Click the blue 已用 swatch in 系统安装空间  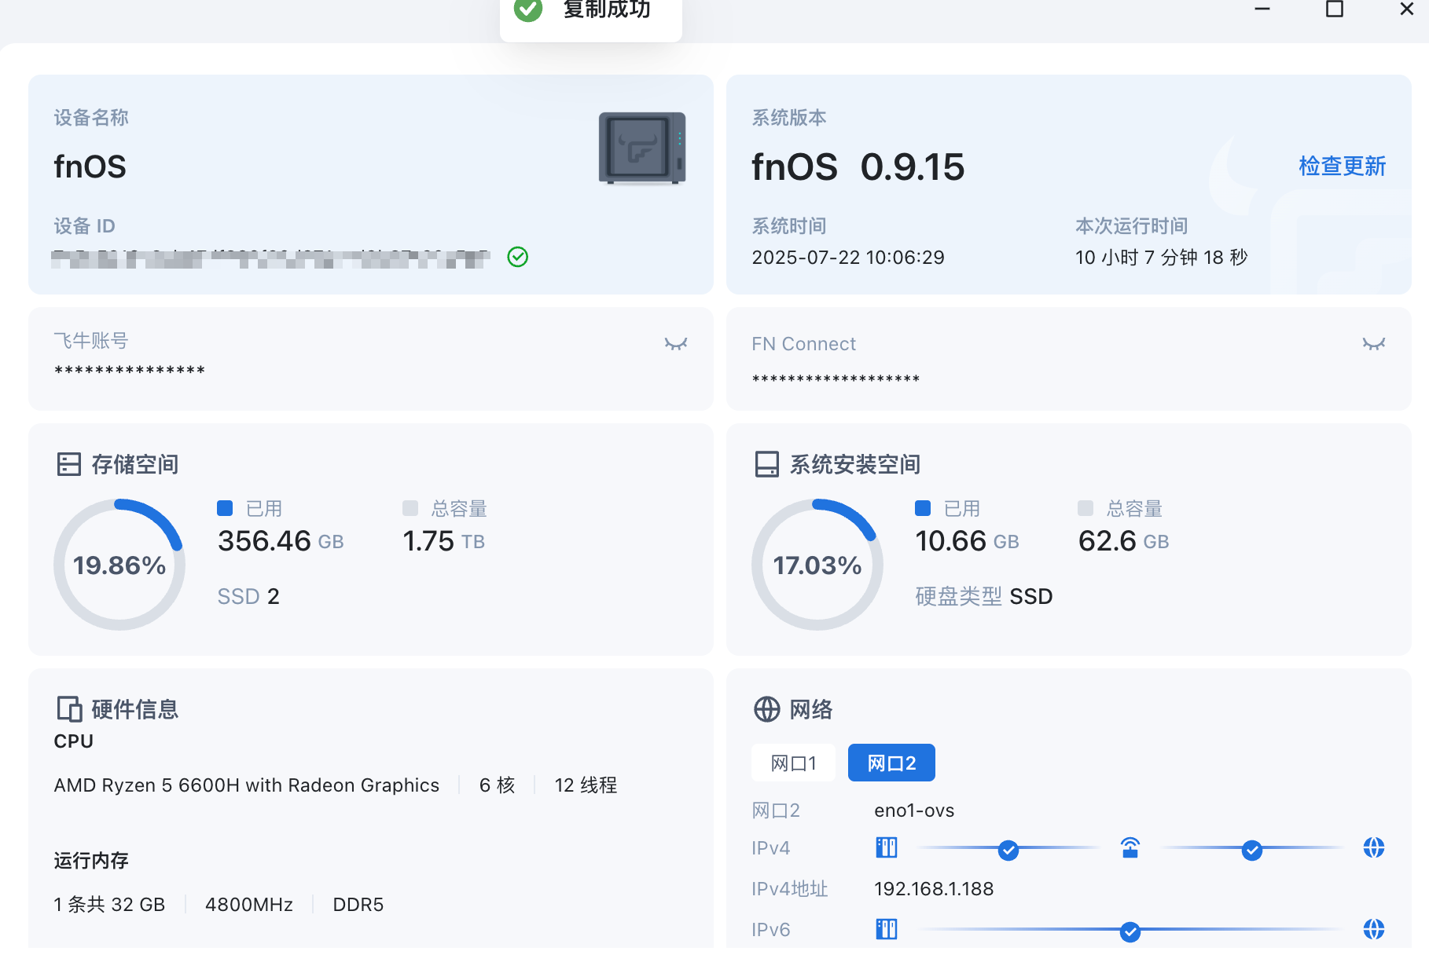pos(923,508)
